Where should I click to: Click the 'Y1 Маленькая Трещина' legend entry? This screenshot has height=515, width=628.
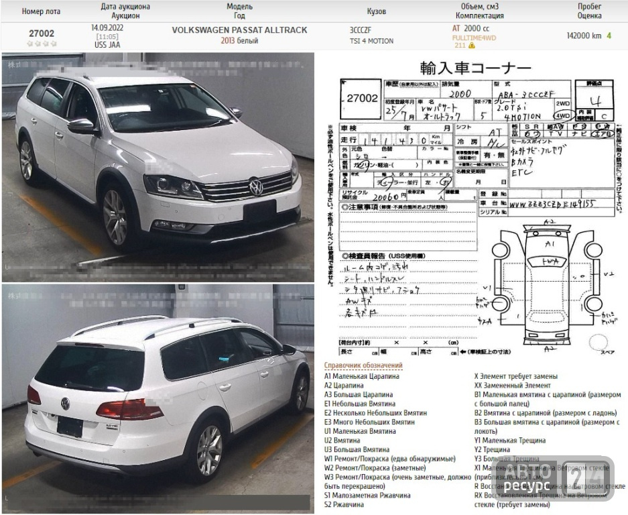point(510,441)
